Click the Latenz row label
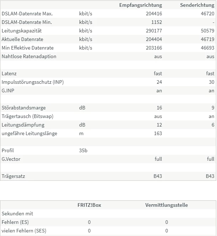Image resolution: width=217 pixels, height=236 pixels. (9, 73)
